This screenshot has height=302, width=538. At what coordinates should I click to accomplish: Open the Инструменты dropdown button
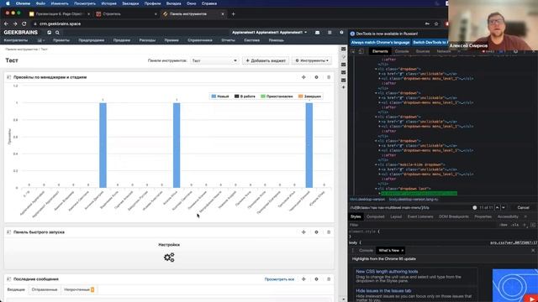[312, 60]
